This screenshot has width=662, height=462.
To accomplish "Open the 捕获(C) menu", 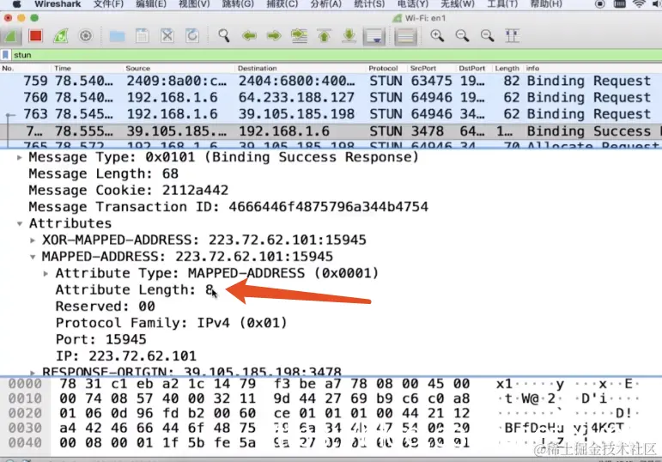I will point(282,4).
